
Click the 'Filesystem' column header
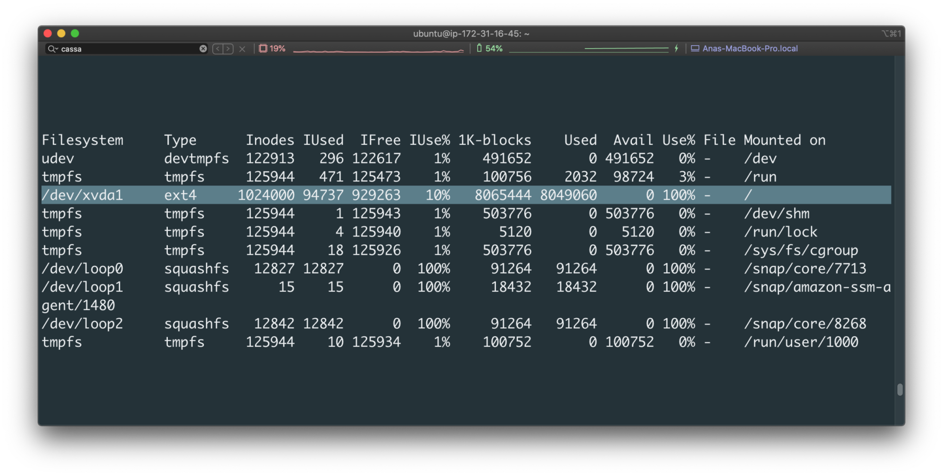[83, 140]
